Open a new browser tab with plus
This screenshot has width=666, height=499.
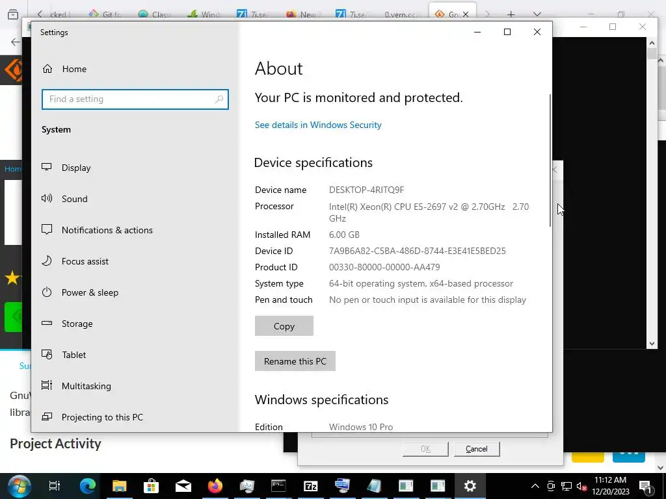[x=511, y=14]
